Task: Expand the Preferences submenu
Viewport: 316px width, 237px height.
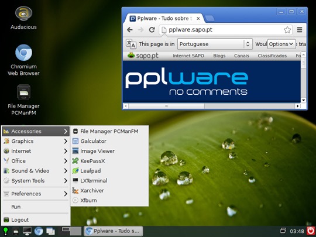Action: (x=36, y=194)
